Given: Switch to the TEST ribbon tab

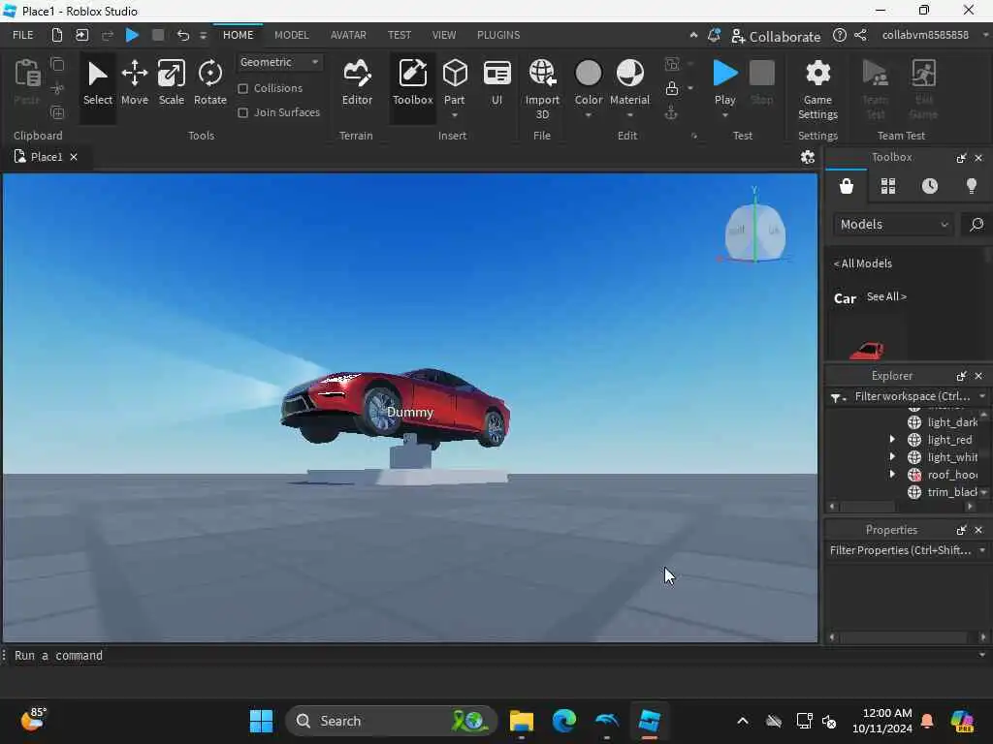Looking at the screenshot, I should pyautogui.click(x=399, y=35).
